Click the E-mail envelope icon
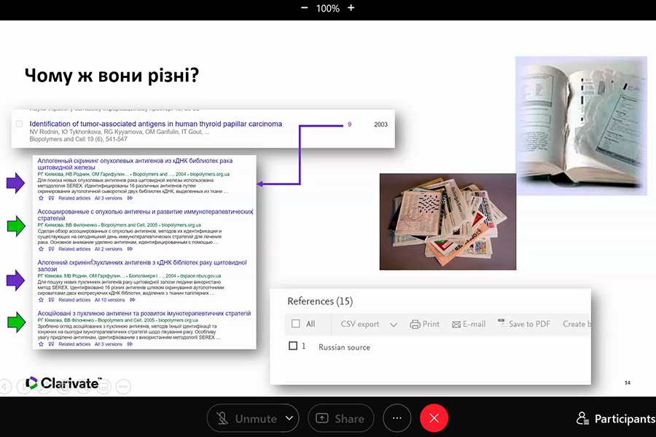The width and height of the screenshot is (656, 437). [x=457, y=324]
